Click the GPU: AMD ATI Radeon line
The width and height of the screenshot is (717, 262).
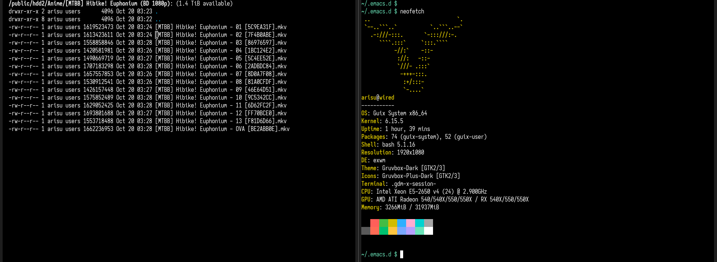point(445,199)
